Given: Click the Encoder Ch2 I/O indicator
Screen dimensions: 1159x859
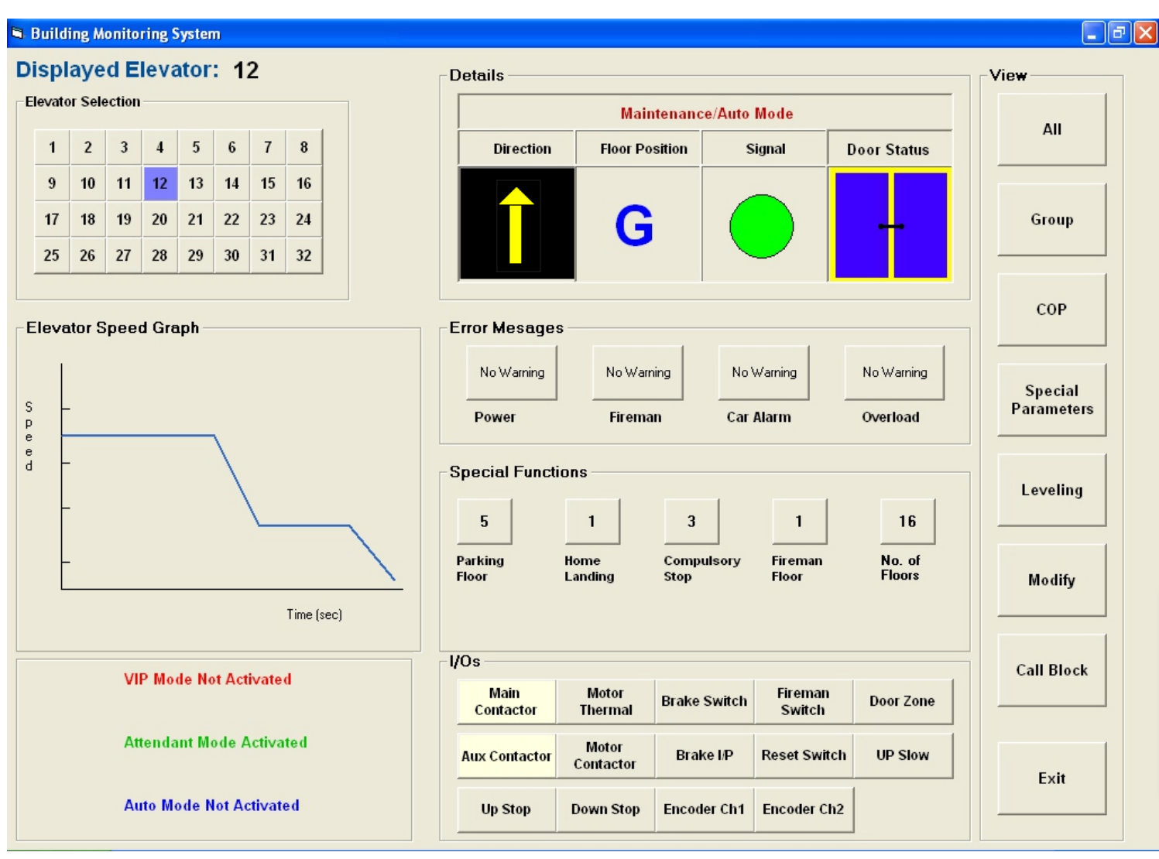Looking at the screenshot, I should 803,809.
